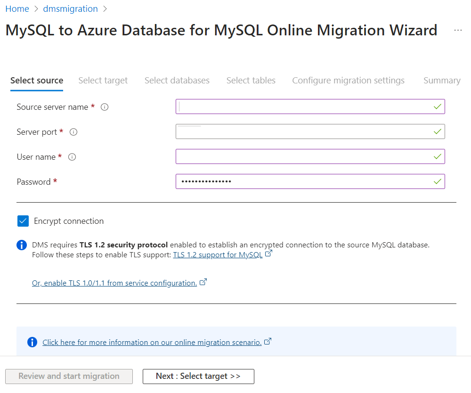The height and width of the screenshot is (393, 471).
Task: Click blue info icon in online migration banner
Action: pyautogui.click(x=32, y=342)
